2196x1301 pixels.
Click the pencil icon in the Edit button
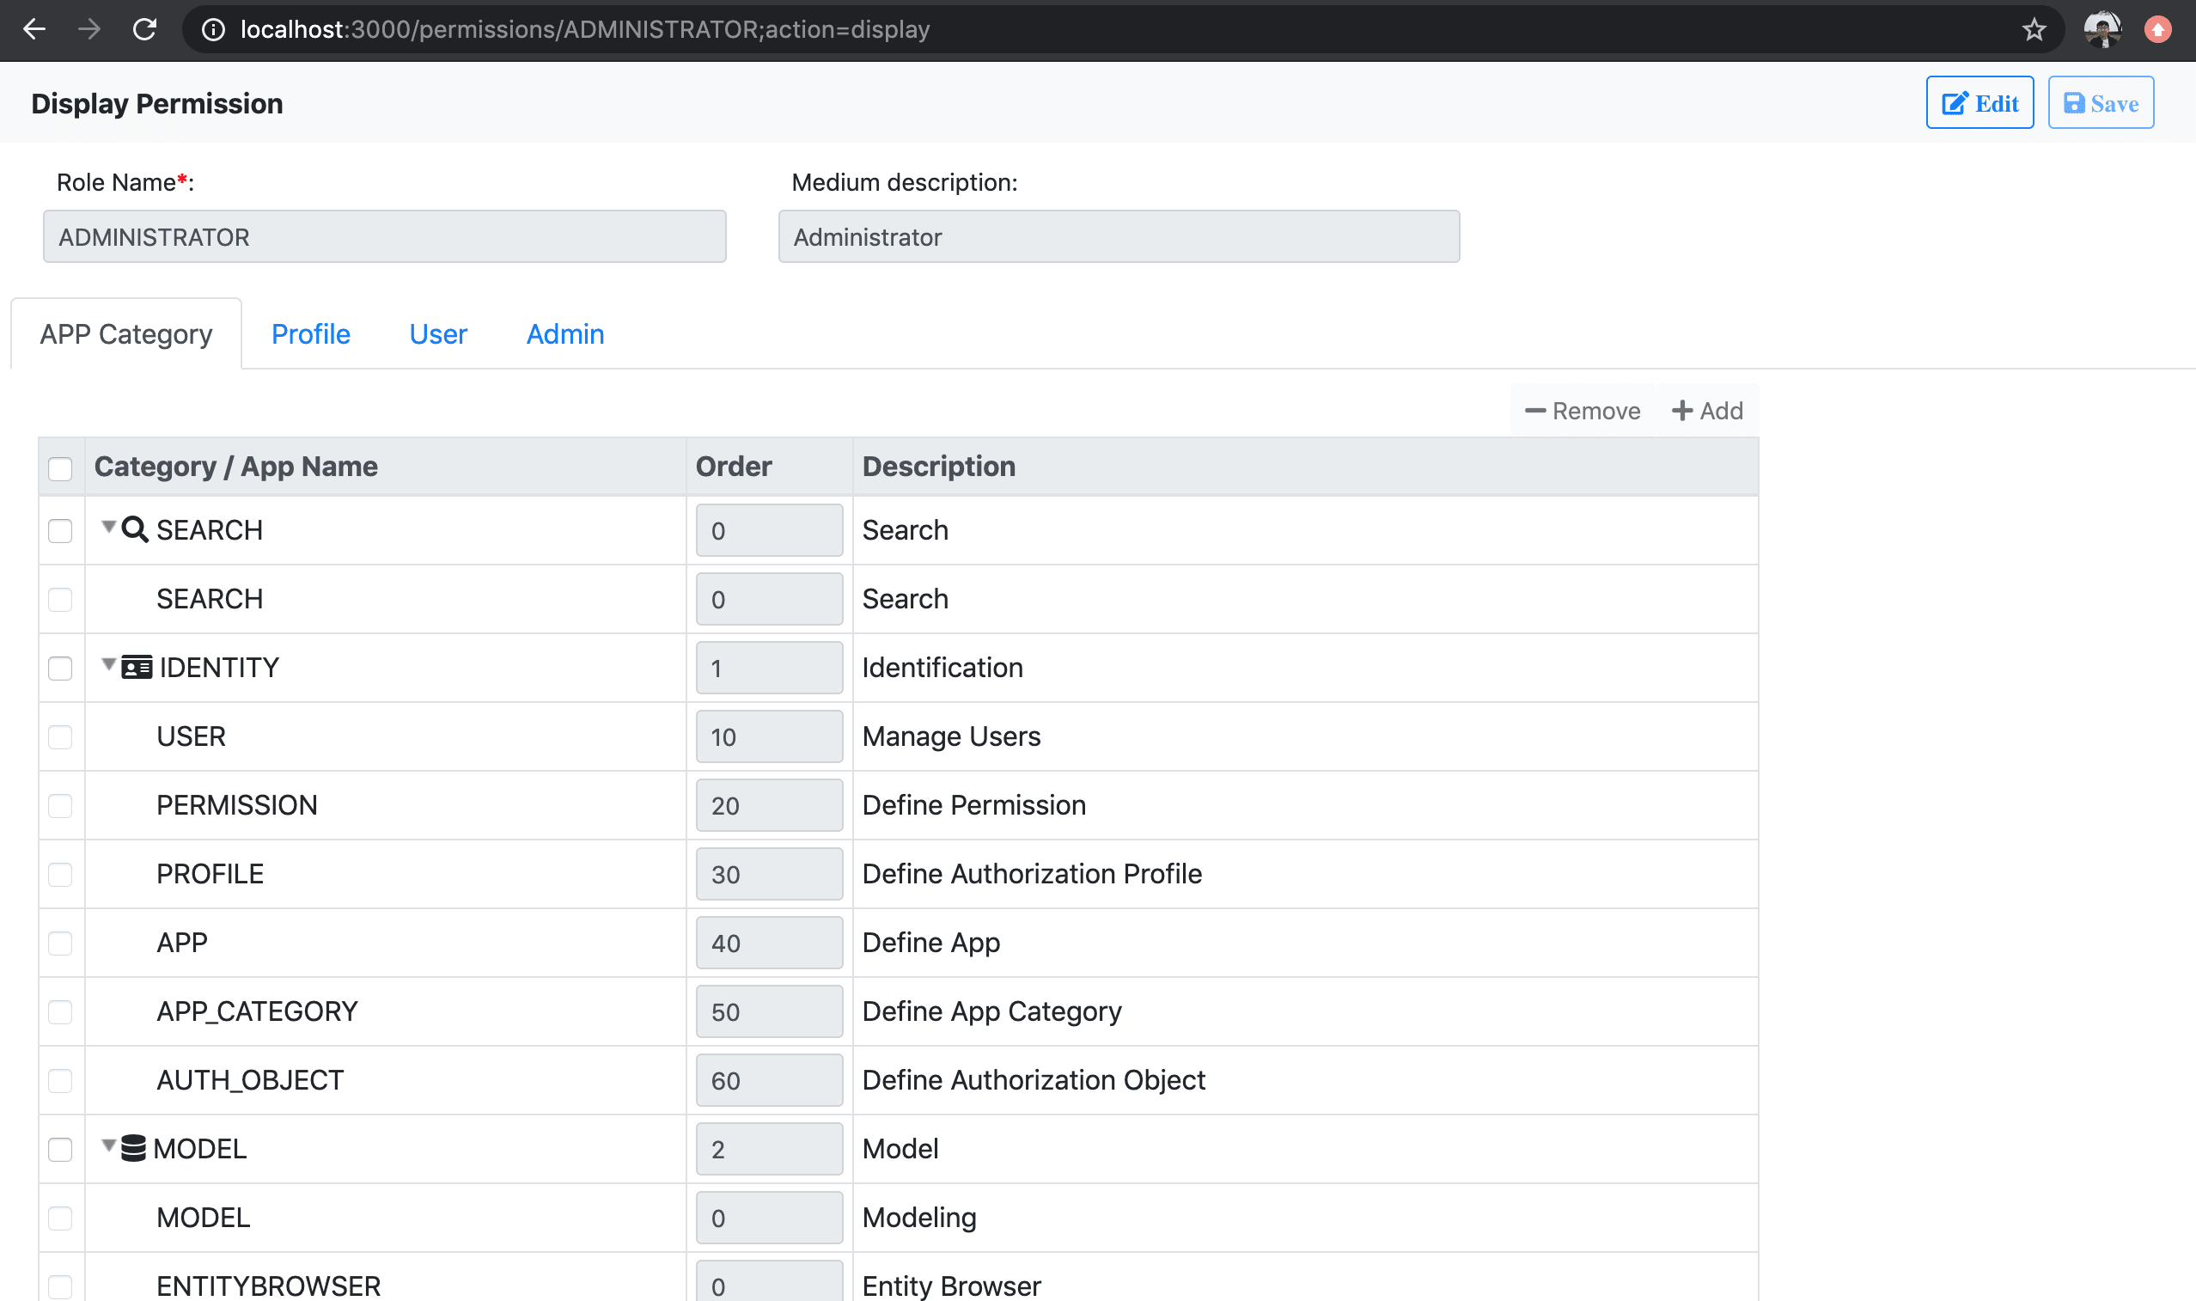1954,102
